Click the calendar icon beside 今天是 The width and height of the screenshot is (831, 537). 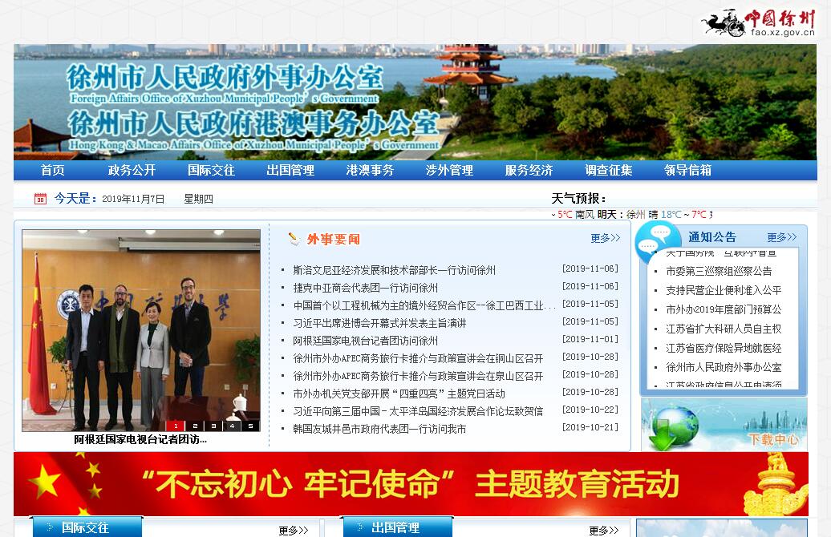(x=40, y=199)
